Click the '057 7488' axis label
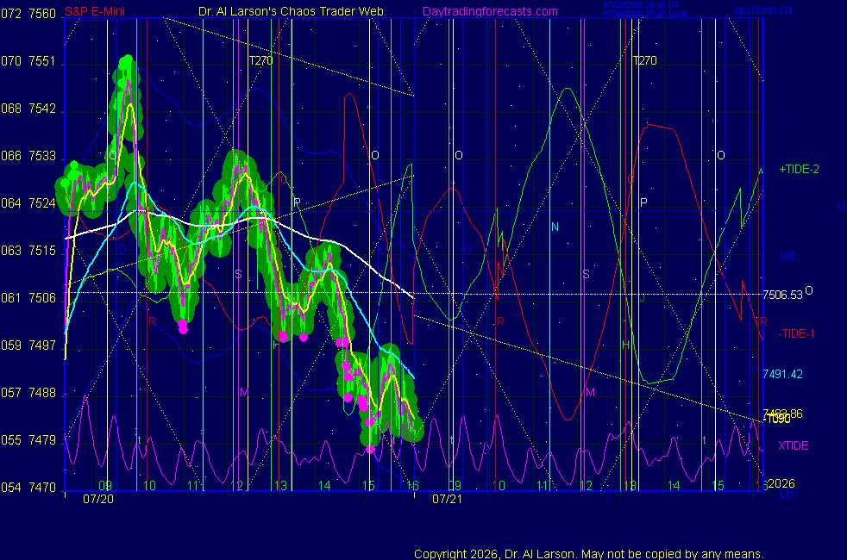Screen dimensions: 847x560 click(x=28, y=394)
